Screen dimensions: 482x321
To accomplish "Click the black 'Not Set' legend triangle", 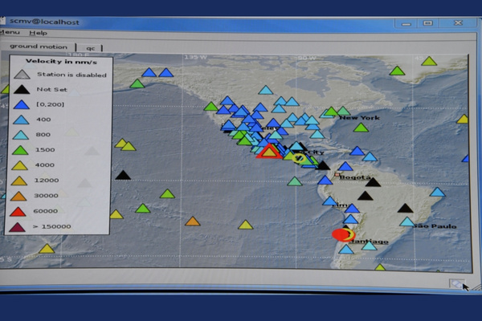I will coord(22,90).
